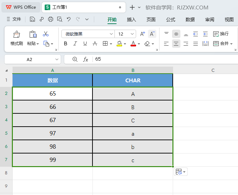Toggle Wrap Text 换行

tap(221, 34)
